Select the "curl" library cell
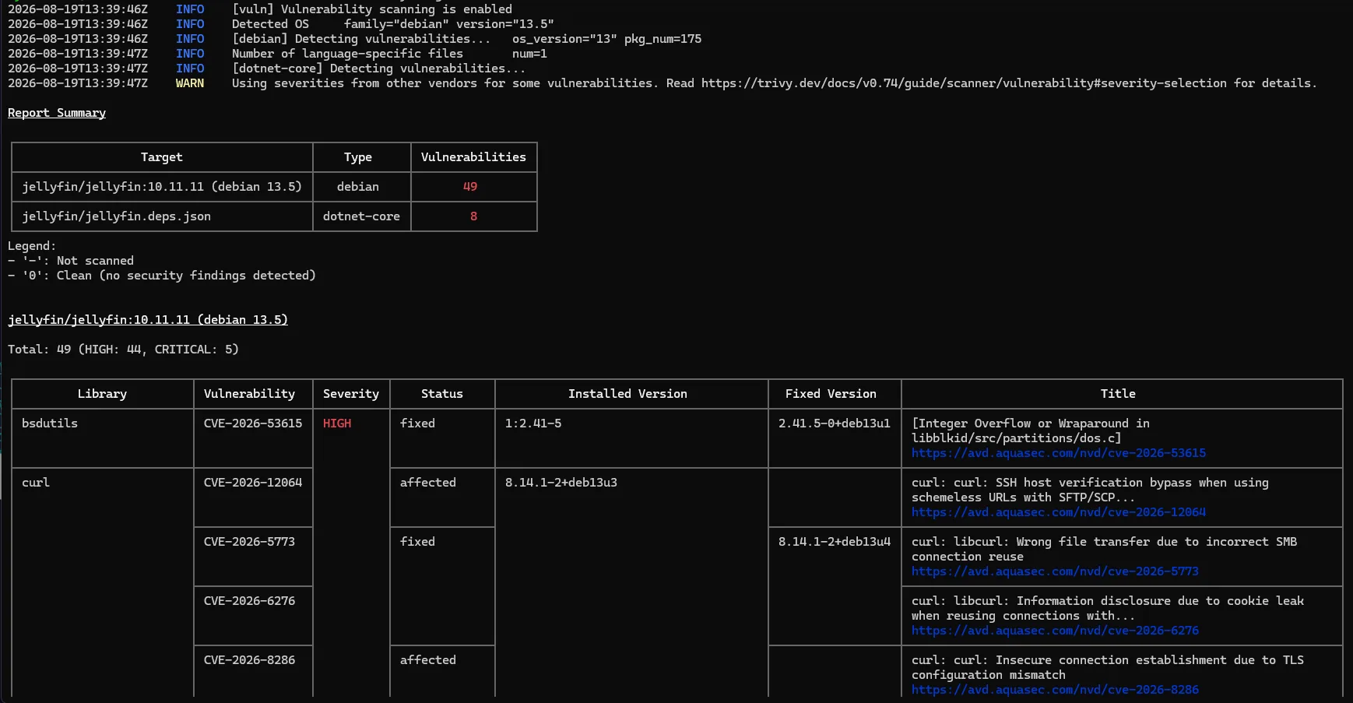The width and height of the screenshot is (1353, 703). (x=36, y=483)
